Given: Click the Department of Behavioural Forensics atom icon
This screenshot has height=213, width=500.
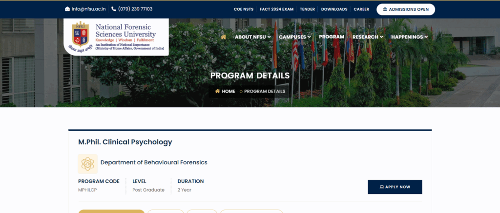Looking at the screenshot, I should (x=87, y=164).
